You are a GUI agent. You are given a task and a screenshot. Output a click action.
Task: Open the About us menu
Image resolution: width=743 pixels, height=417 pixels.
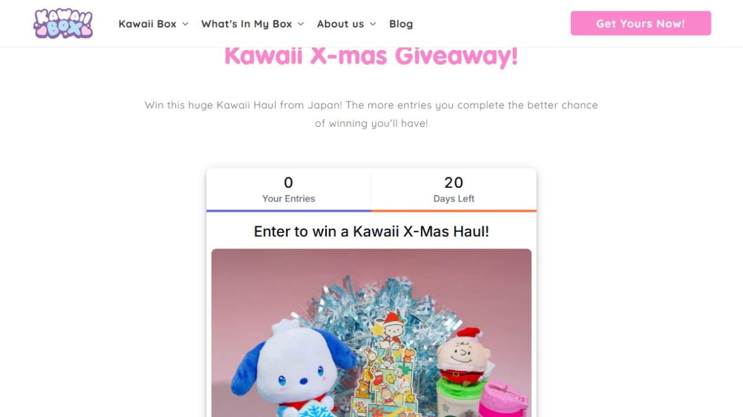(341, 24)
